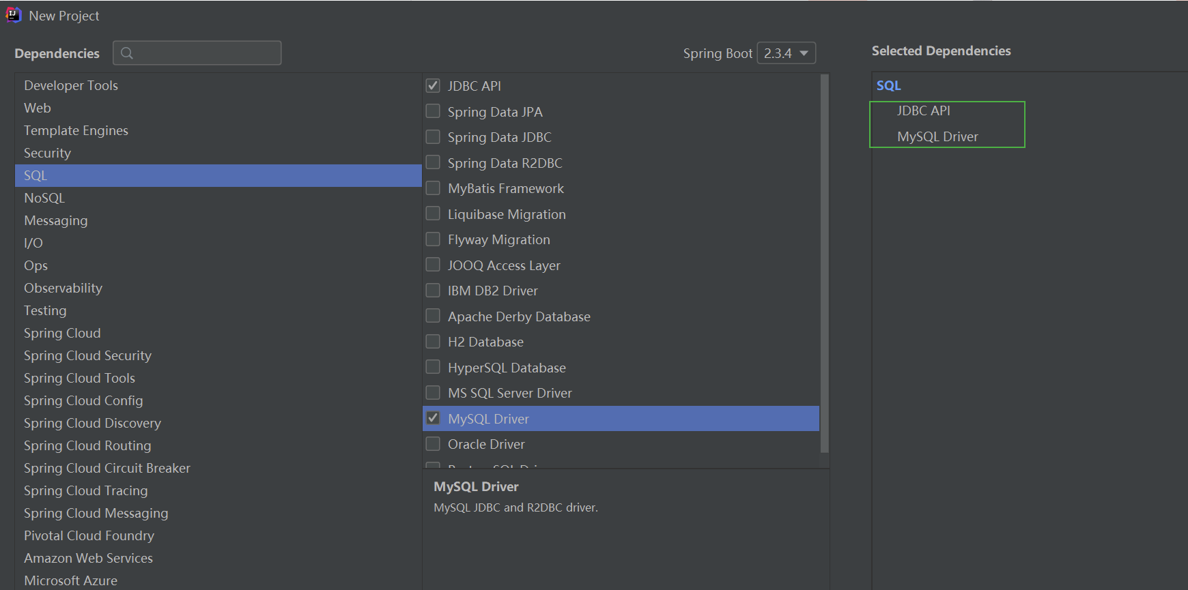Click the search magnifier icon
Screen dimensions: 1188x590
tap(127, 53)
